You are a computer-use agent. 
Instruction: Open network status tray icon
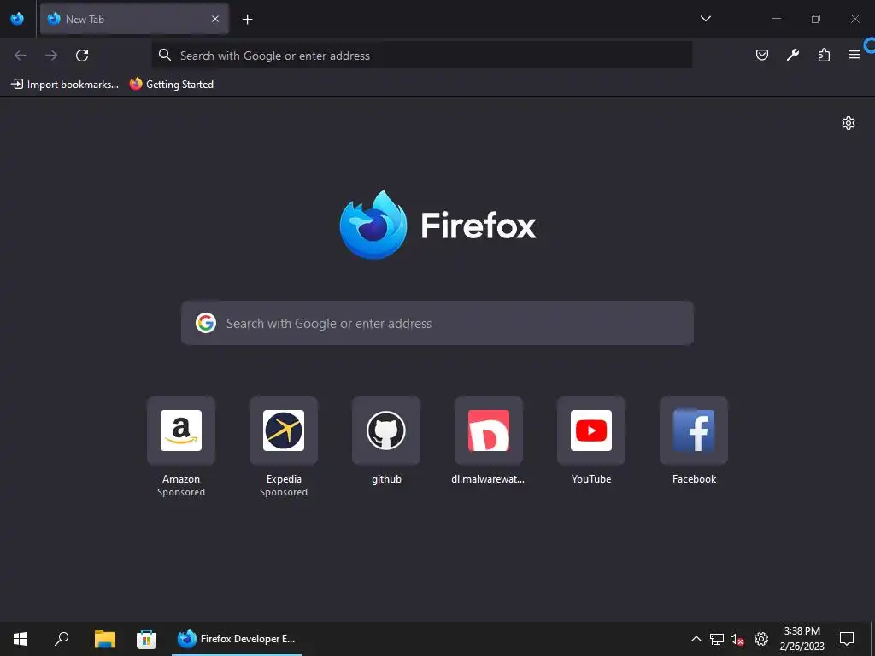[x=717, y=639]
